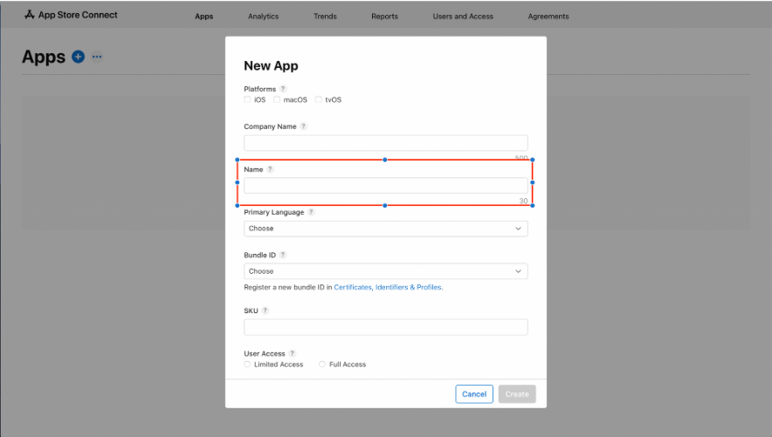Click the User Access help icon

(x=293, y=353)
